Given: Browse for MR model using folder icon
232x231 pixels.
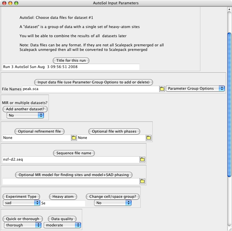Looking at the screenshot, I should click(x=142, y=181).
